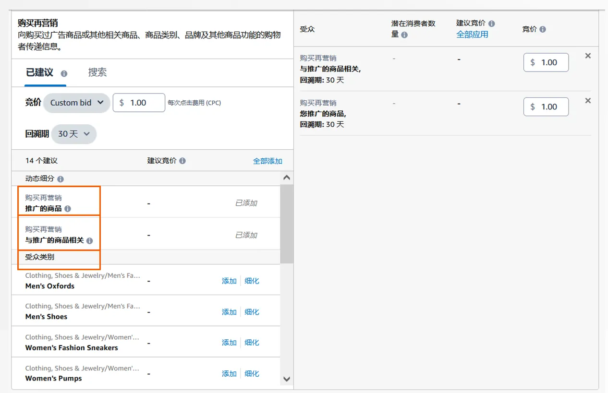Remove the first 购买再营销 audience with X
The image size is (608, 393).
click(x=588, y=55)
